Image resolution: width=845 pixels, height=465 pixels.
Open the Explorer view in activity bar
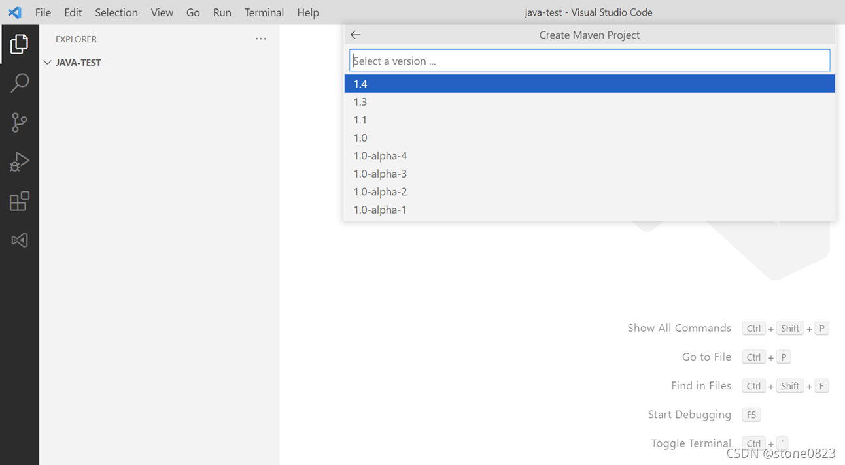pyautogui.click(x=20, y=44)
